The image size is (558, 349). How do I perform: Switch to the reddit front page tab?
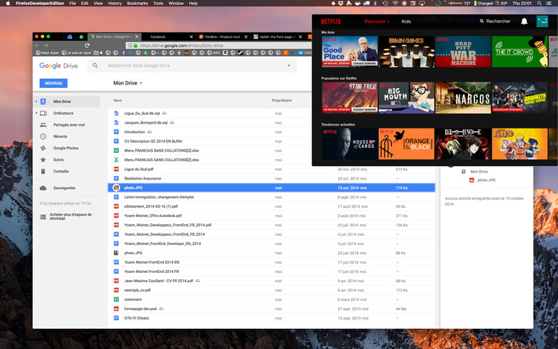click(x=278, y=37)
